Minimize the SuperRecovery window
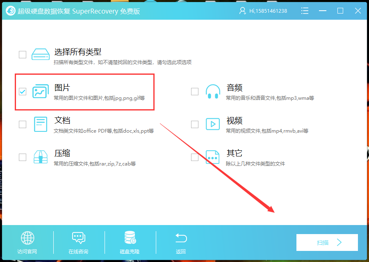 322,11
